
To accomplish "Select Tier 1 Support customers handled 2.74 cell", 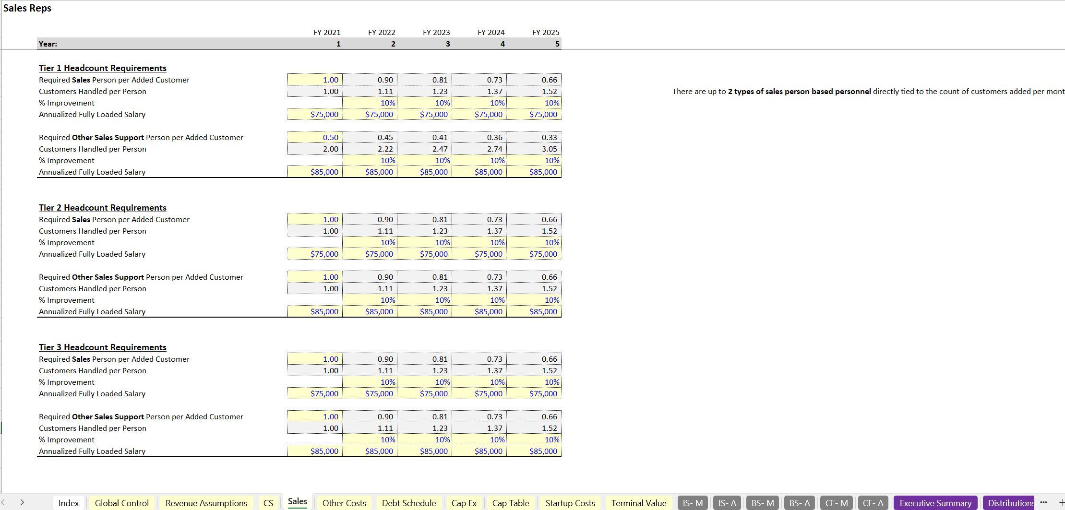I will (x=479, y=149).
